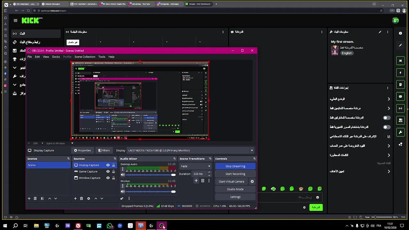Click Stop Streaming button
The width and height of the screenshot is (409, 230).
[235, 166]
